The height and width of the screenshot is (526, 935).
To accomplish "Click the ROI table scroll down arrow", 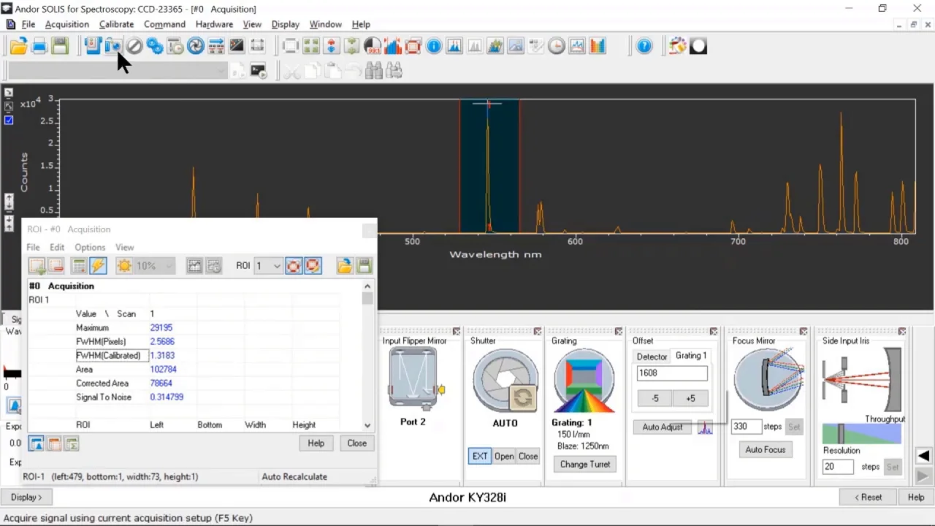I will [367, 425].
